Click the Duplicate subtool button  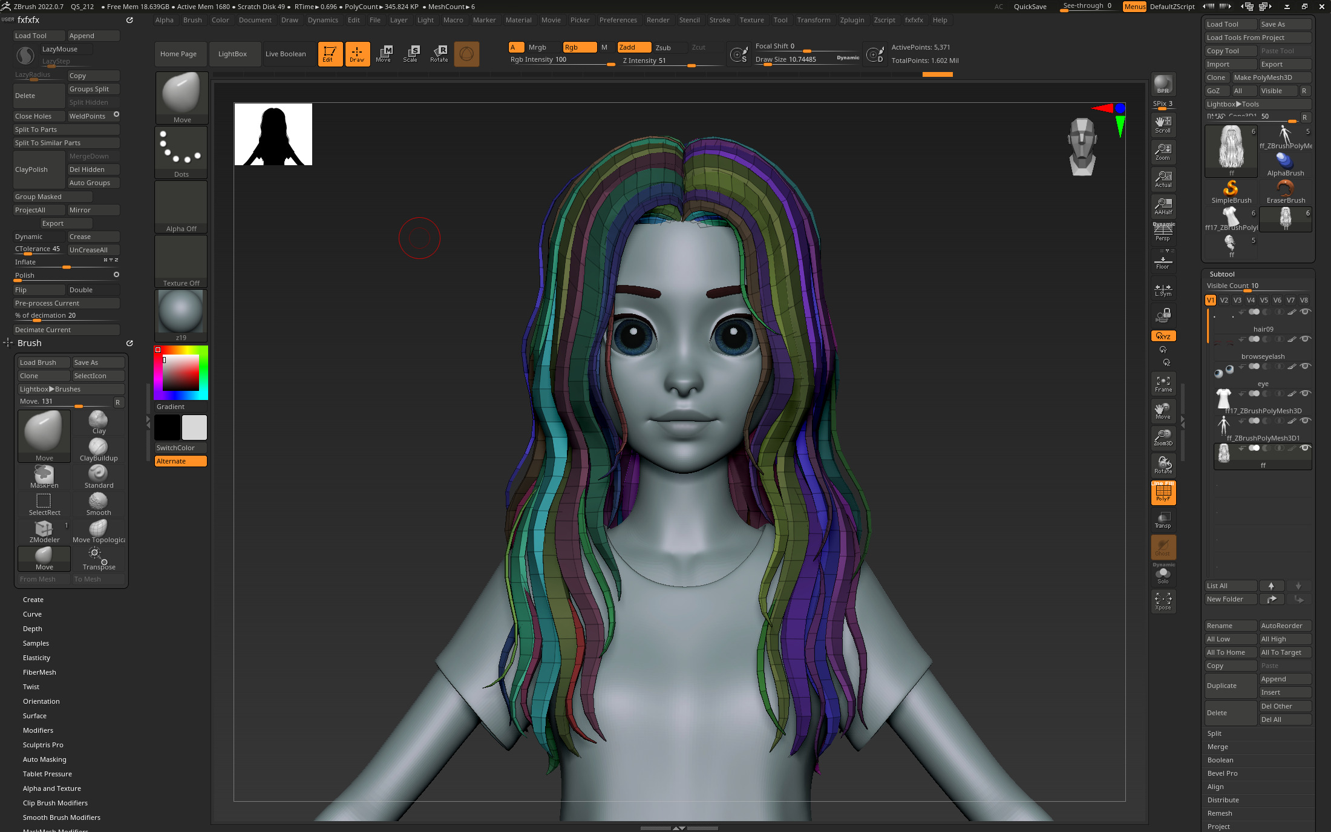(1231, 686)
